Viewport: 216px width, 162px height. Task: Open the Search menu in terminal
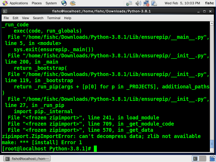(38, 18)
